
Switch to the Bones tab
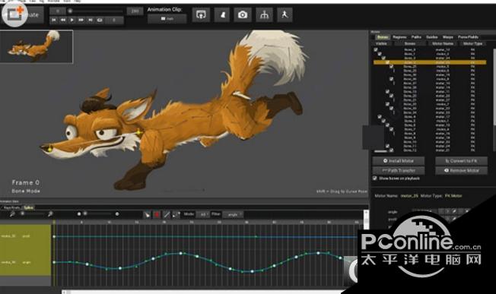(383, 37)
